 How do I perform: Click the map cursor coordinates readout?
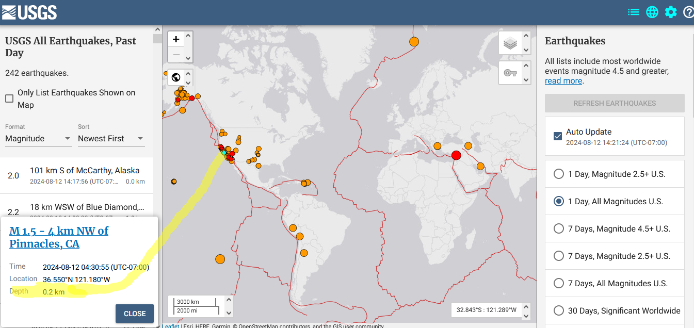click(x=486, y=310)
